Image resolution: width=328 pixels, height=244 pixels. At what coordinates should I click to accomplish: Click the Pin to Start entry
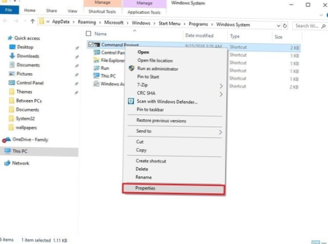(x=148, y=77)
